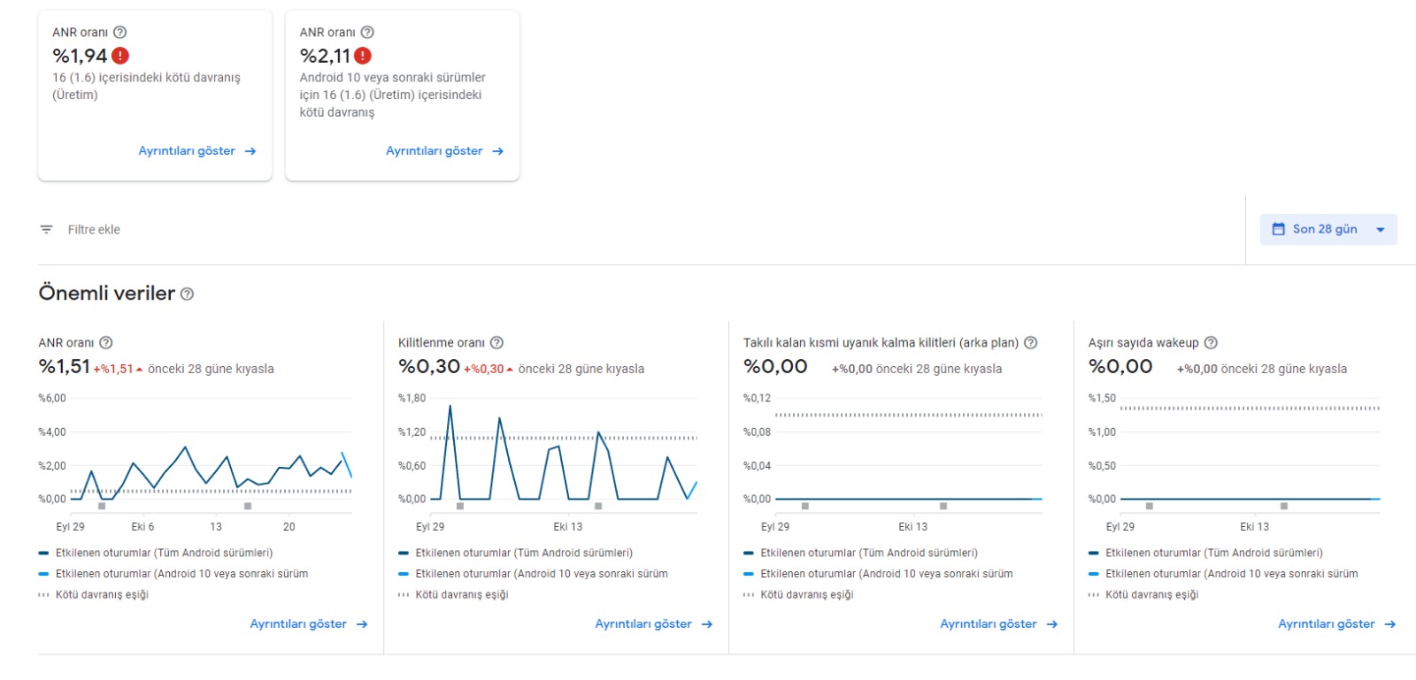Open help icon next to Önemli veriler heading

187,294
